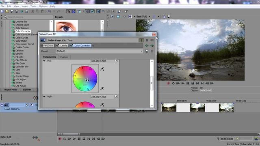Viewport: 260px width, 146px height.
Task: Click the New project icon
Action: pyautogui.click(x=2, y=11)
